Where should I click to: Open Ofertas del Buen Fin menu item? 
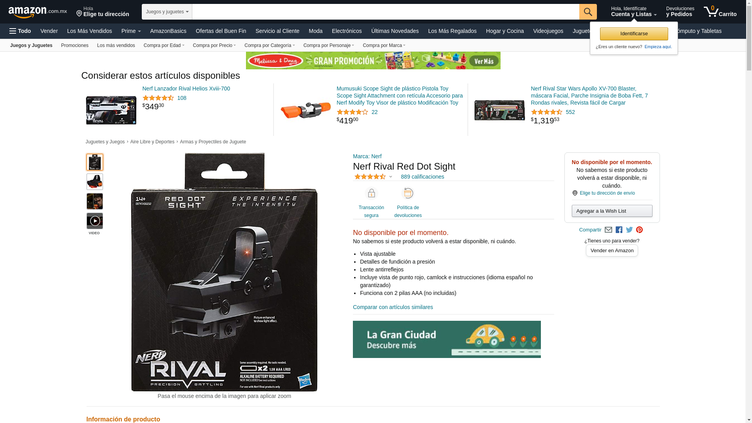pyautogui.click(x=221, y=31)
